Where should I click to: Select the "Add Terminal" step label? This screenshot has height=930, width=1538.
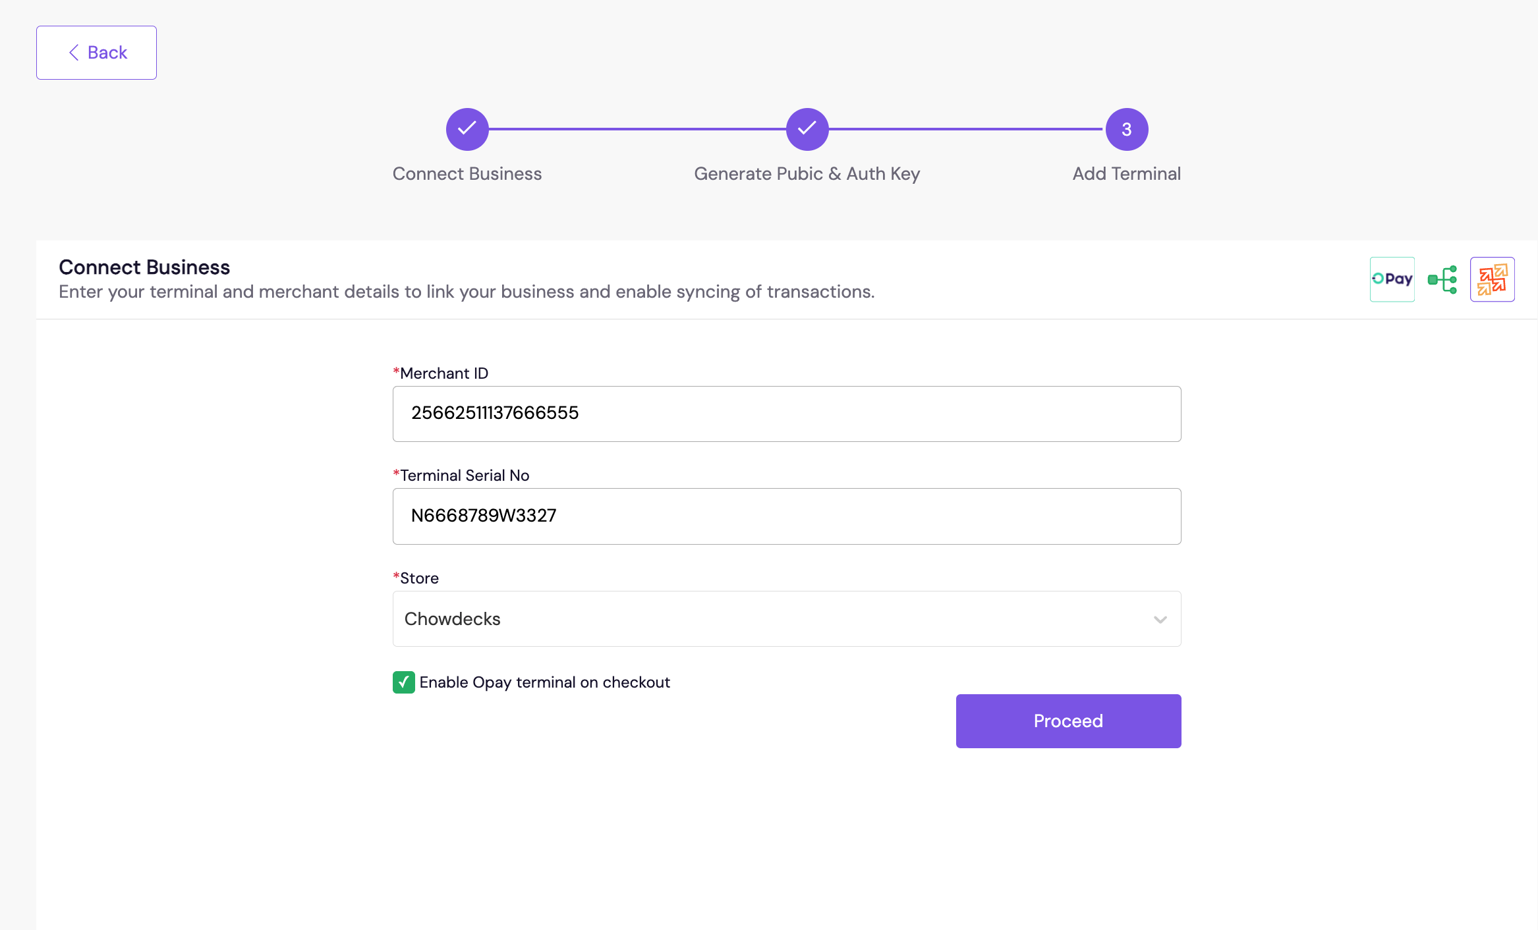(x=1126, y=174)
